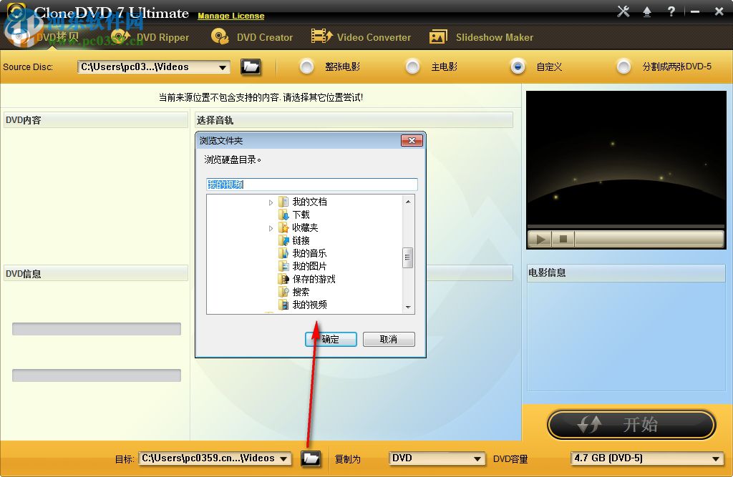Open the DVD容量 dropdown showing 4.7 GB (DVD-5)
Viewport: 733px width, 477px height.
[722, 458]
